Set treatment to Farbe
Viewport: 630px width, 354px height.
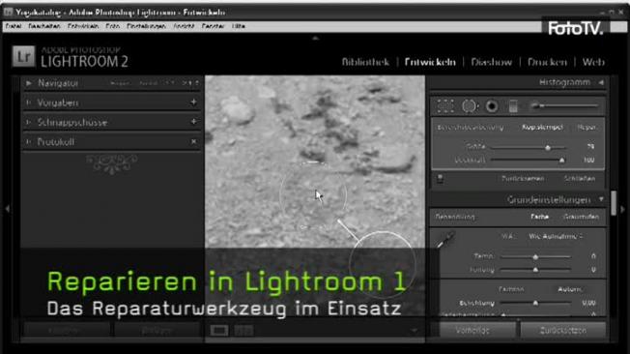tap(539, 217)
